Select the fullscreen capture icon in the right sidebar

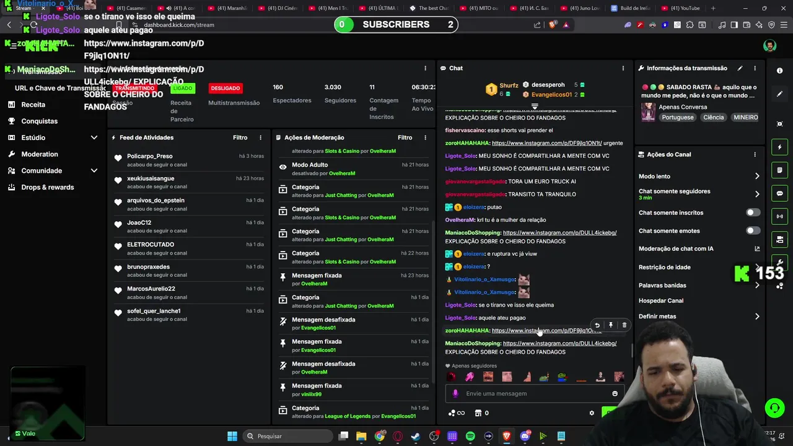(x=779, y=124)
